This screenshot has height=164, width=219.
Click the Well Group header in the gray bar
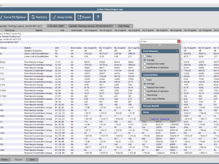pos(9,30)
